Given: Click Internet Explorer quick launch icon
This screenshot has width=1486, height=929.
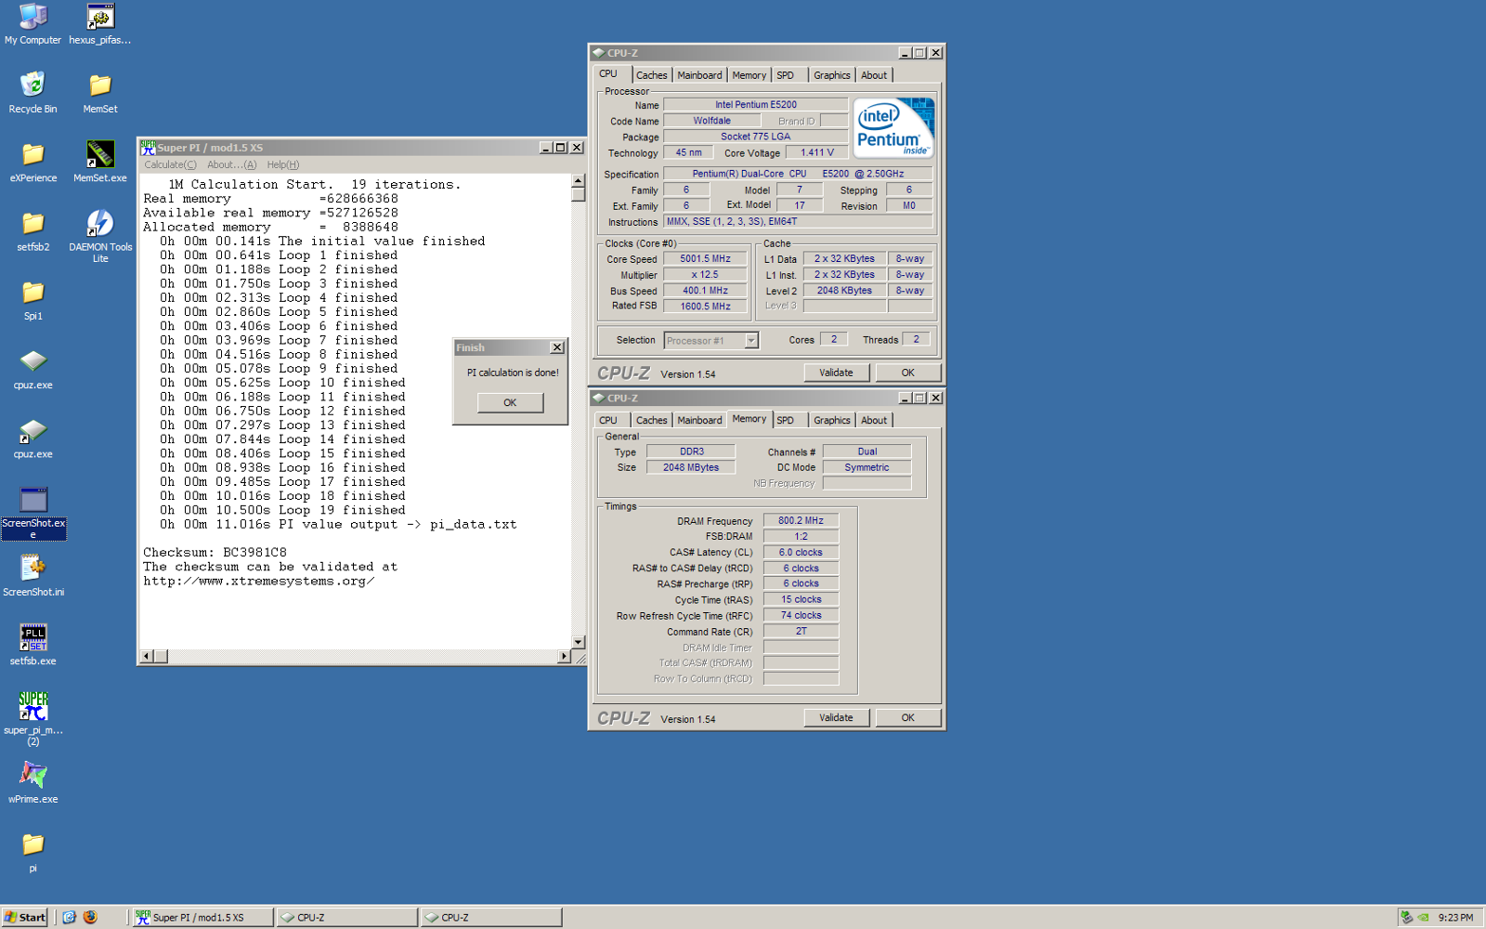Looking at the screenshot, I should 69,917.
